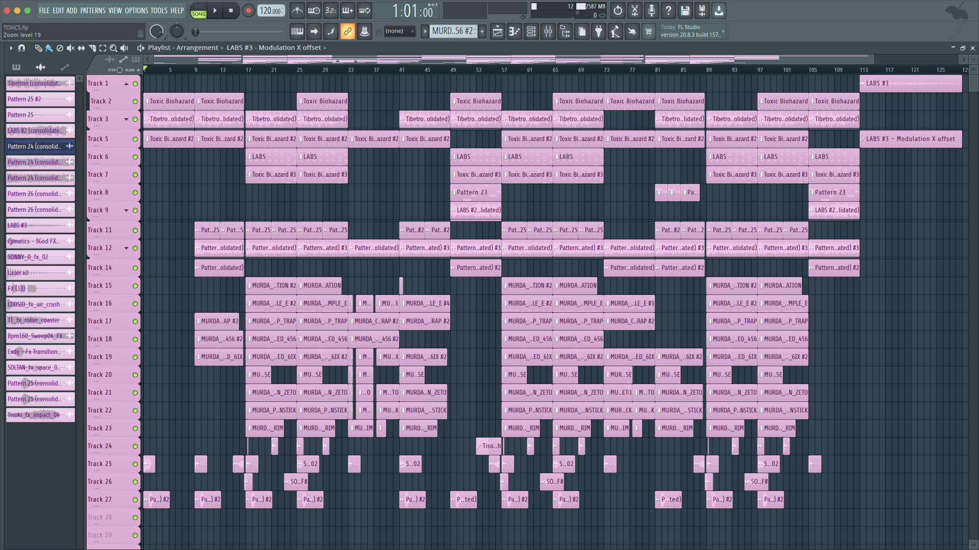The height and width of the screenshot is (550, 979).
Task: Select the Delete tool in playlist
Action: click(x=60, y=48)
